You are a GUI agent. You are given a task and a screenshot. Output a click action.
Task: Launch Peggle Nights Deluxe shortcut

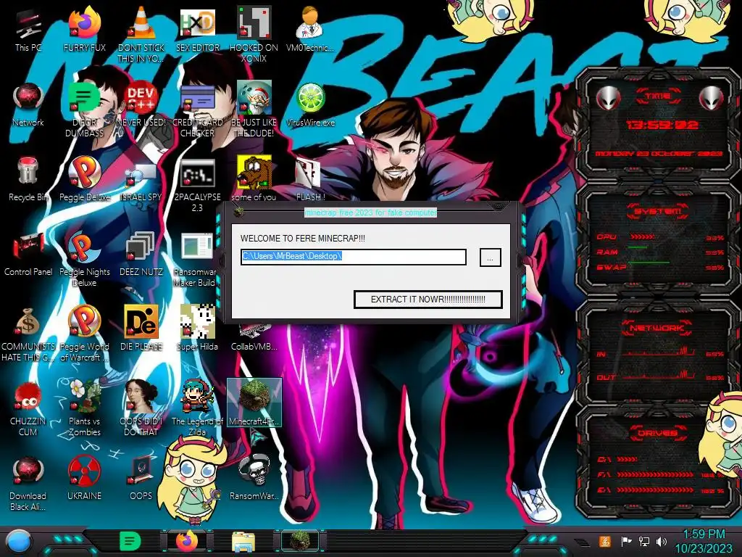[84, 260]
